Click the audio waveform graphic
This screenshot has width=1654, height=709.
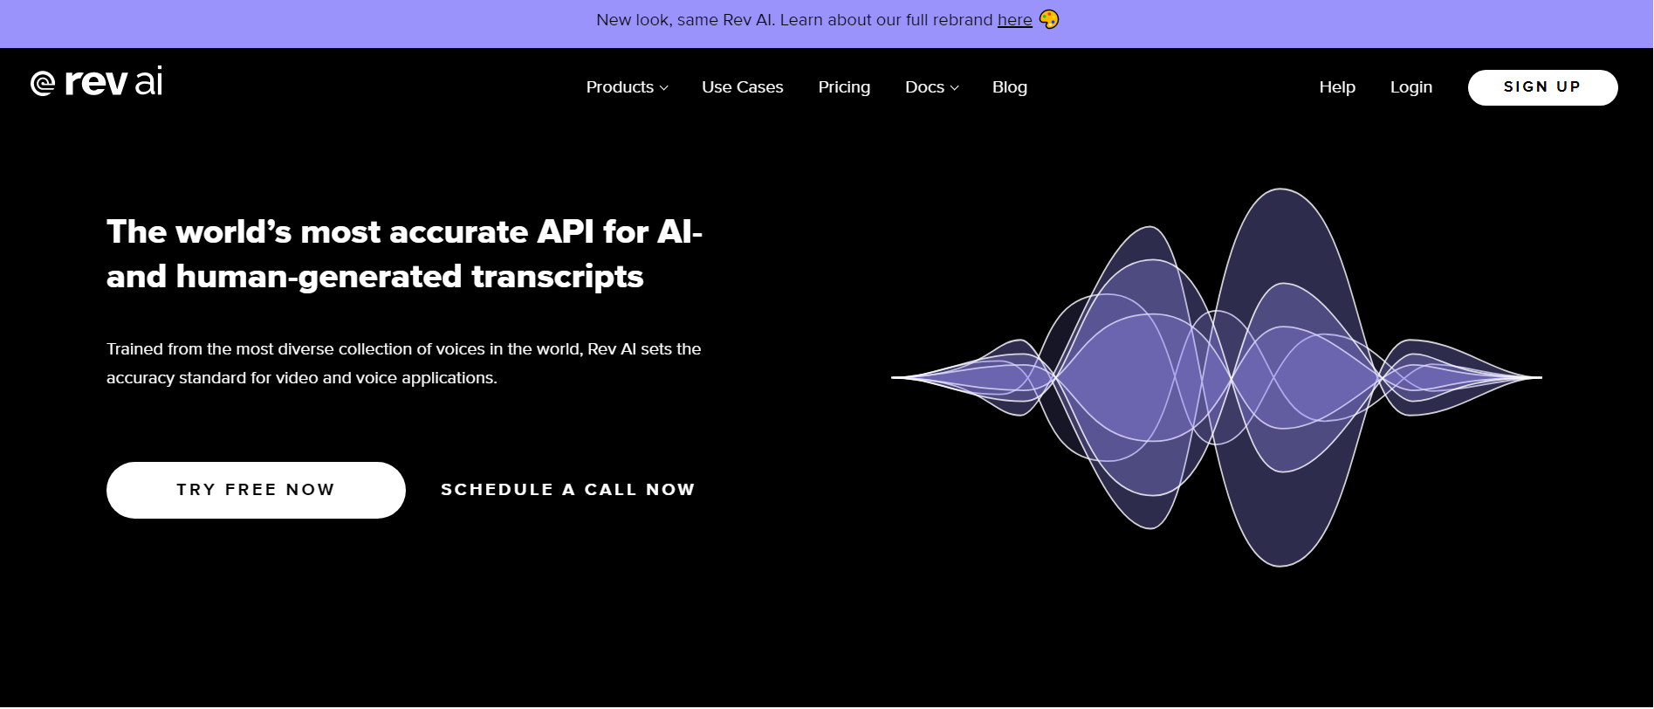click(1216, 377)
